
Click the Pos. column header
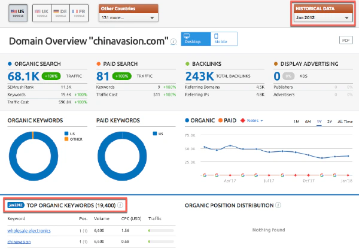(x=83, y=219)
